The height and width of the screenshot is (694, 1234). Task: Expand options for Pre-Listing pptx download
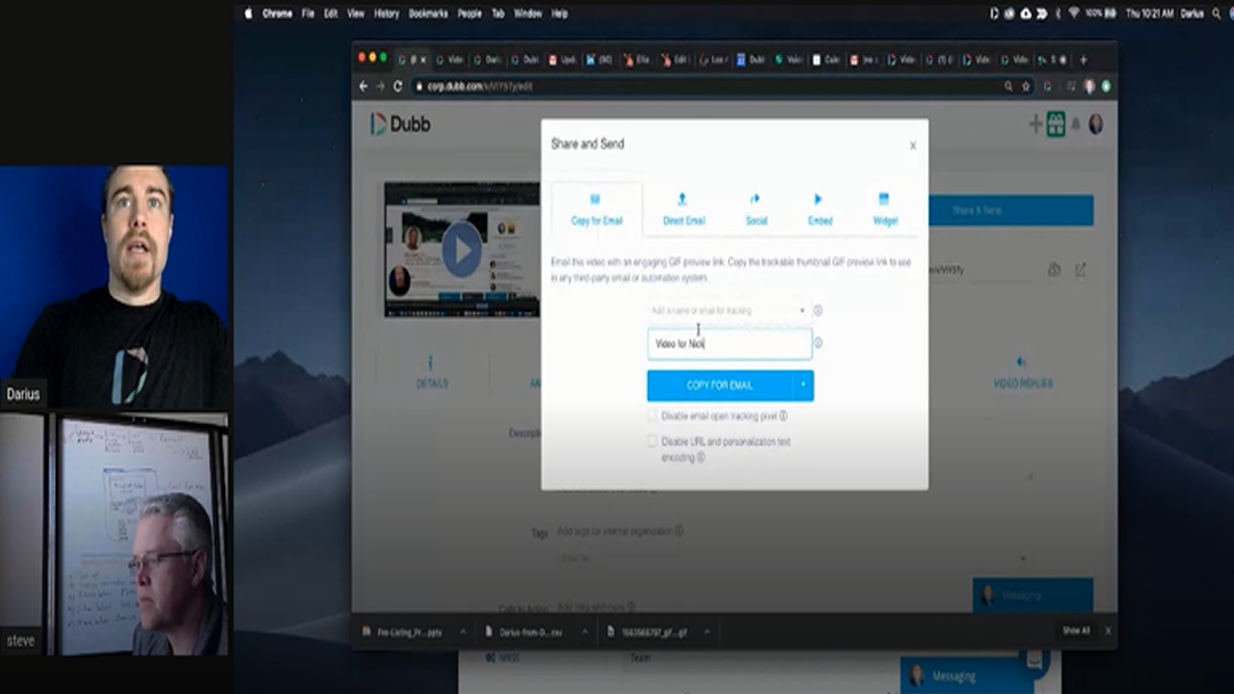tap(463, 631)
